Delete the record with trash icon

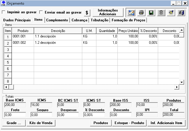(161, 13)
